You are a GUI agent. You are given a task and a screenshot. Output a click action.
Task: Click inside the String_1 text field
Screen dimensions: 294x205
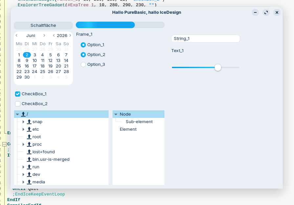[206, 39]
